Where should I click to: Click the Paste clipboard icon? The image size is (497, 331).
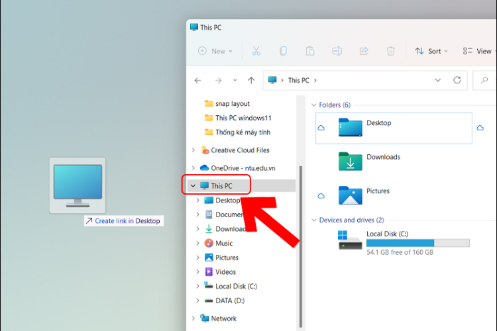[310, 51]
